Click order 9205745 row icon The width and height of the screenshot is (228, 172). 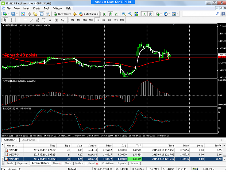pos(7,154)
